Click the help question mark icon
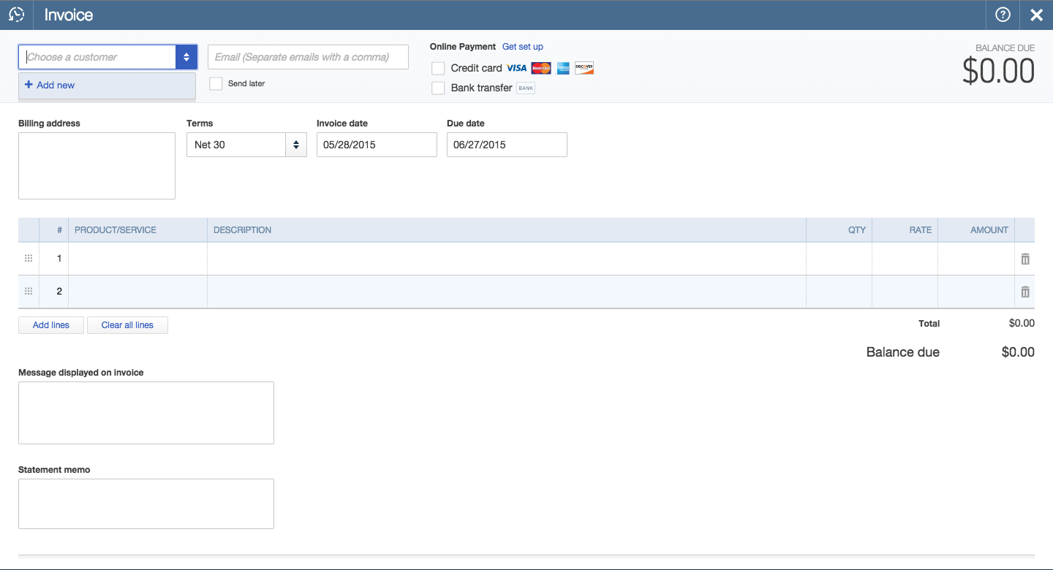Screen dimensions: 1053x570 1003,15
